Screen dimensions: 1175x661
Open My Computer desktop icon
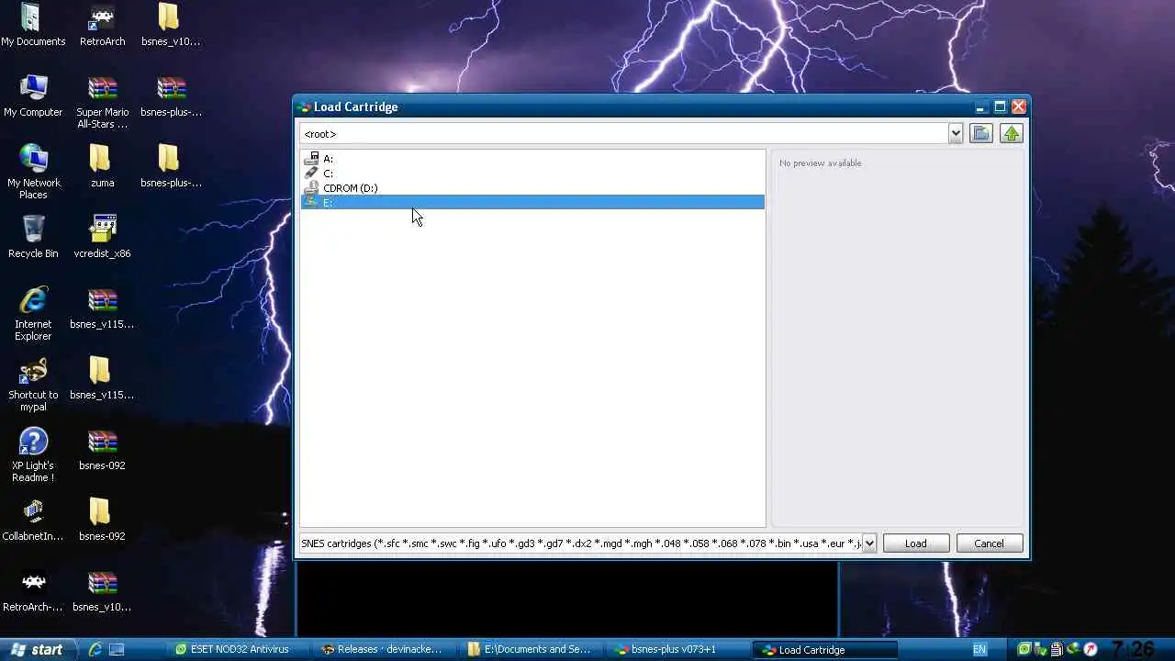[33, 96]
